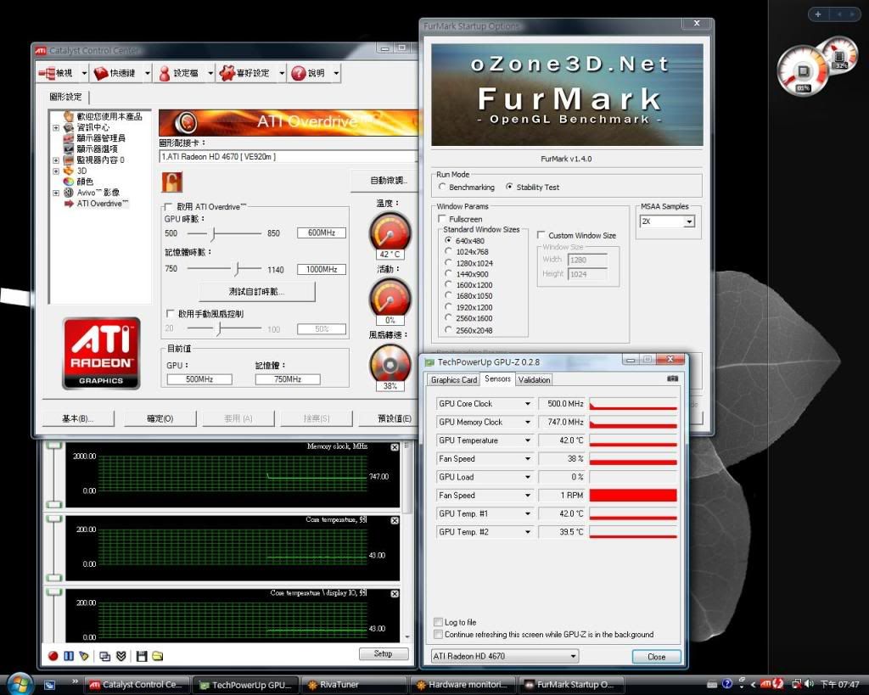
Task: Click the blue help icon in system tray
Action: pyautogui.click(x=727, y=685)
